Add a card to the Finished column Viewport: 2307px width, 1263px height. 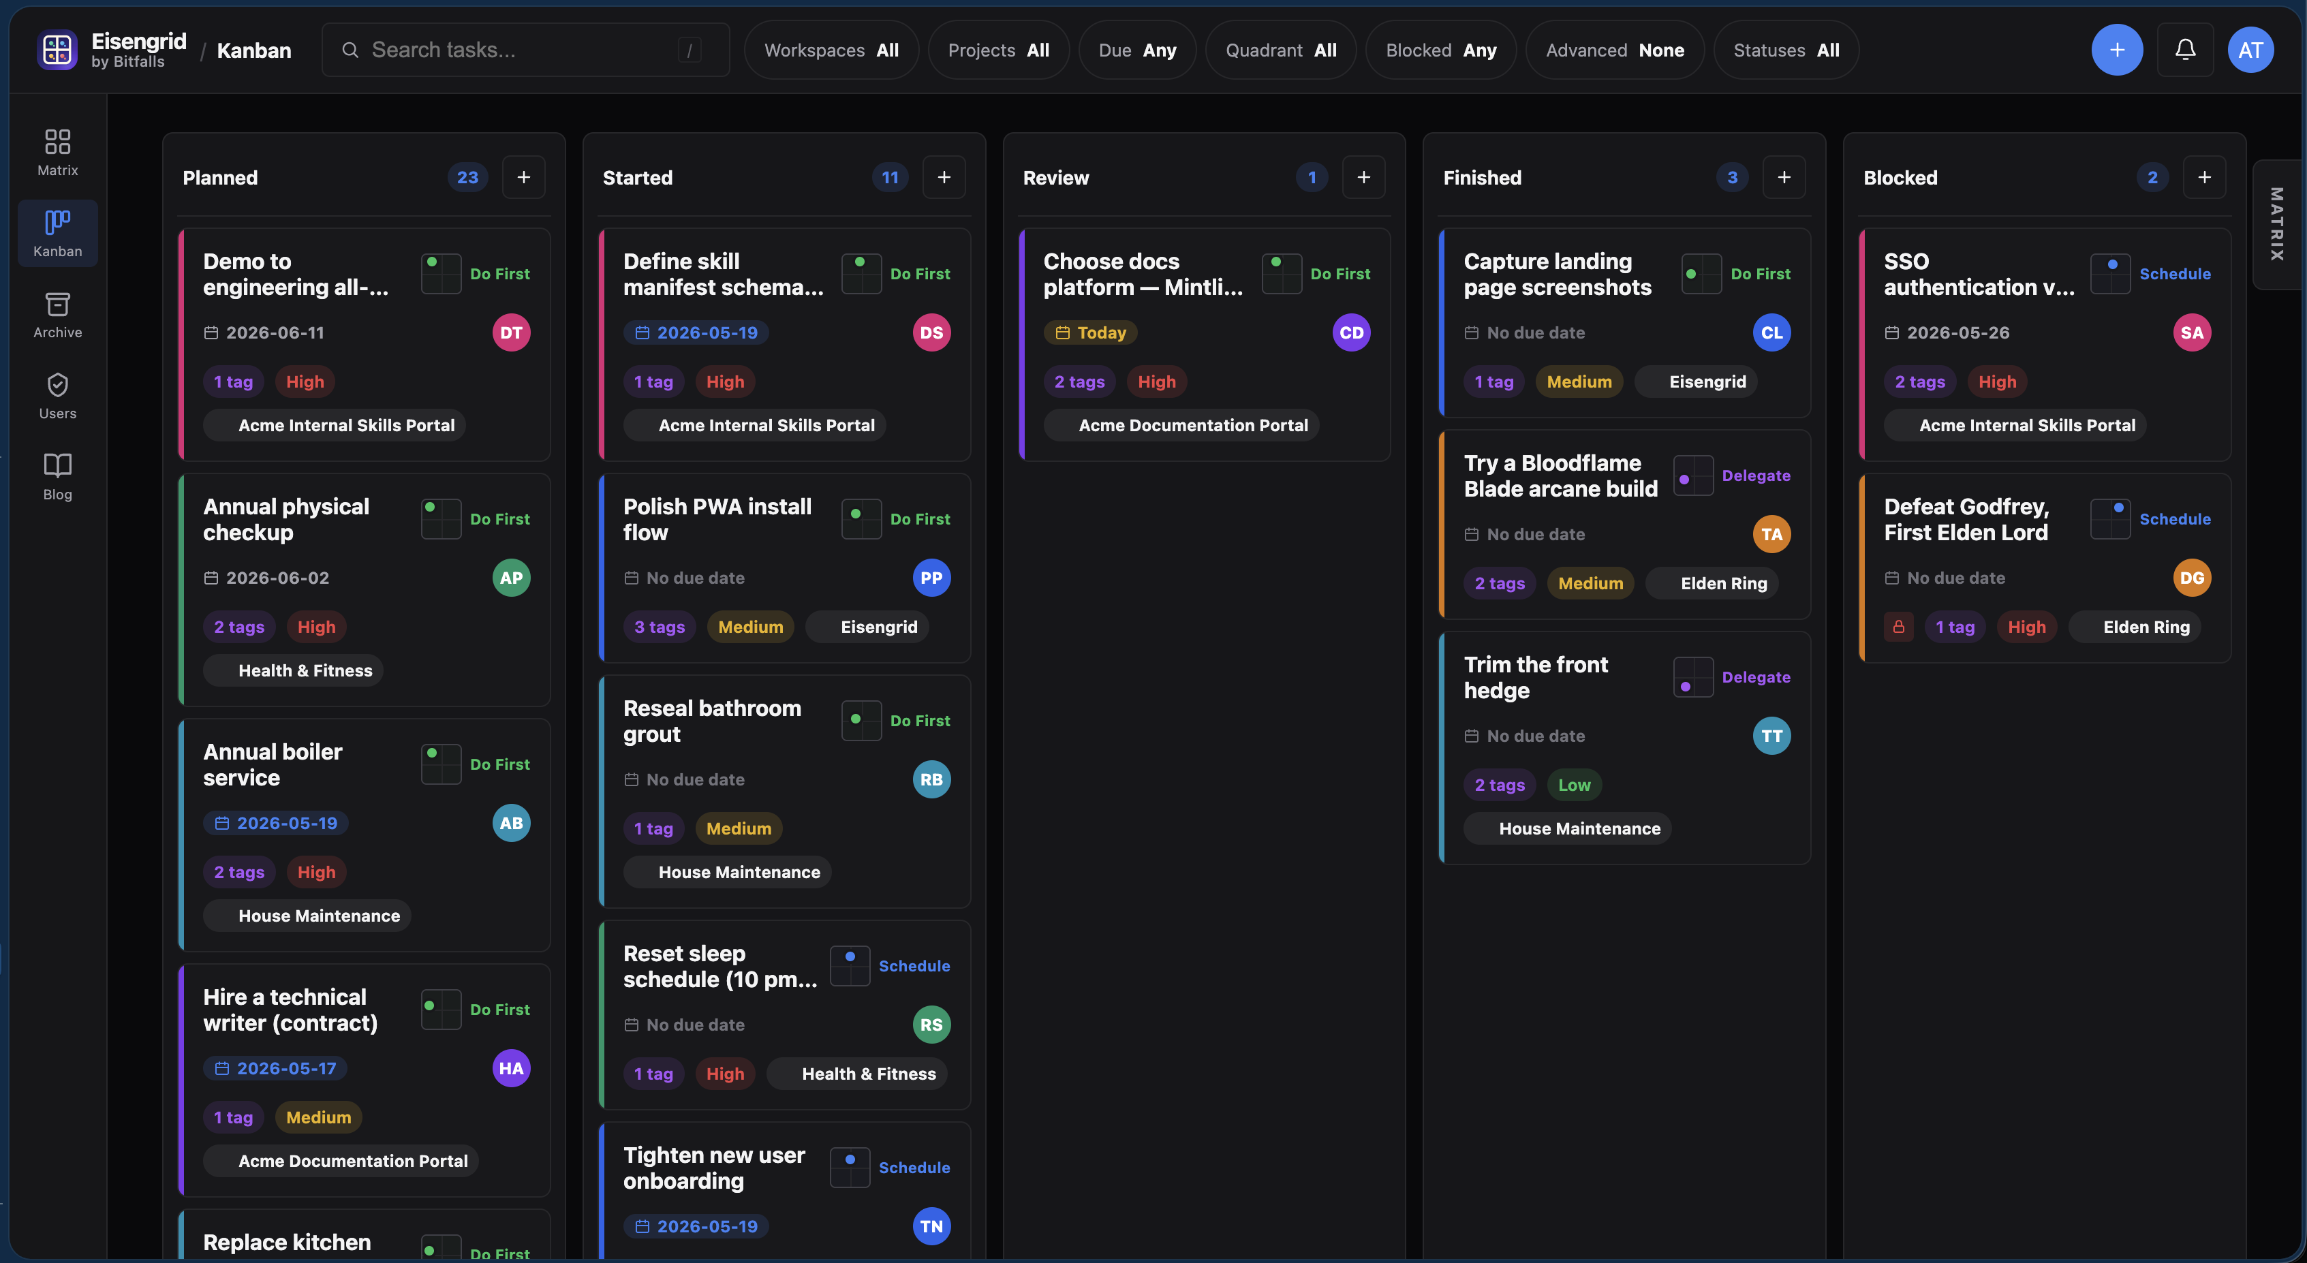tap(1784, 177)
